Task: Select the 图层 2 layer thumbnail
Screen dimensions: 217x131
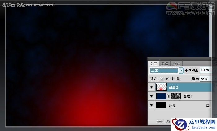Action: (x=161, y=87)
